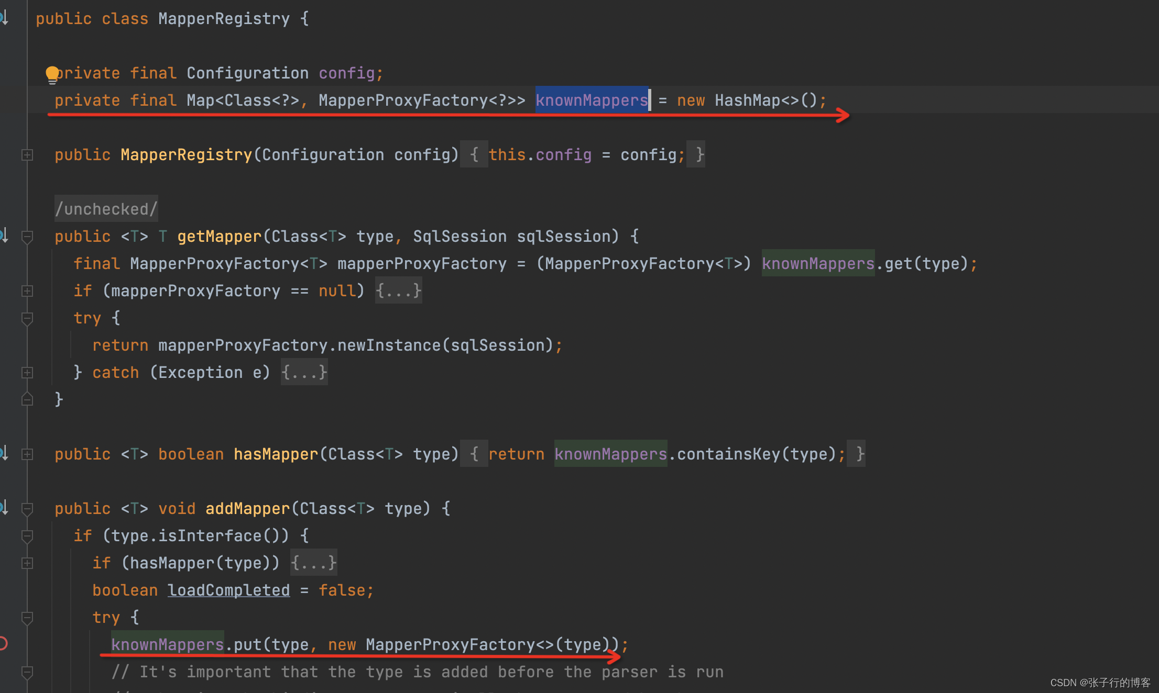Click the collapse arrow for addMapper if block
Screen dimensions: 1159x693
pos(26,534)
